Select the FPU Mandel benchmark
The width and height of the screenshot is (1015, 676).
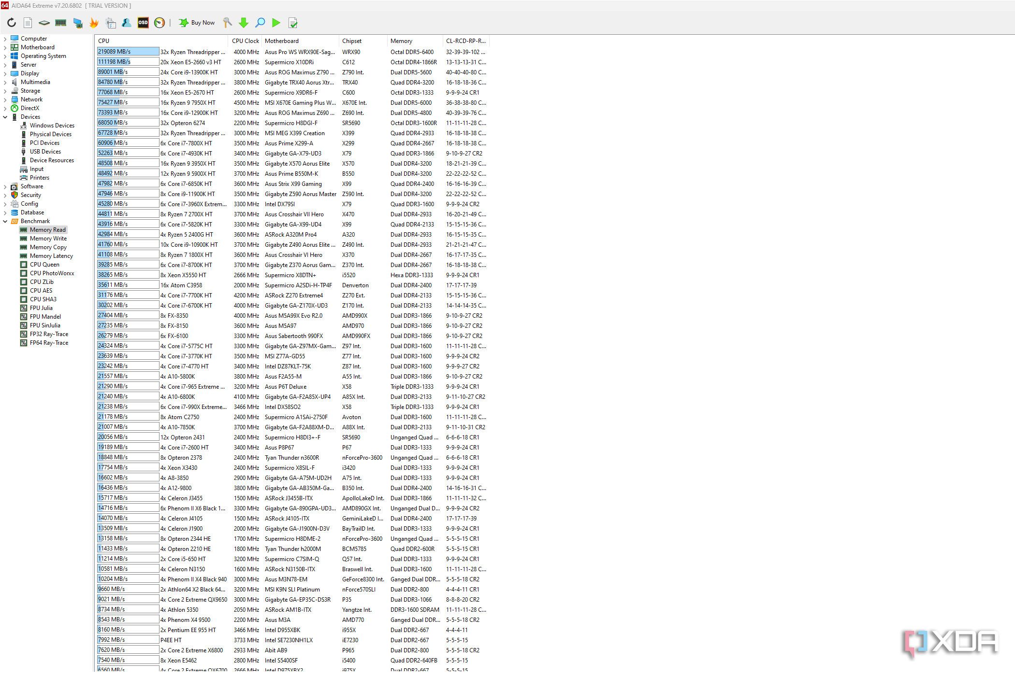(45, 317)
